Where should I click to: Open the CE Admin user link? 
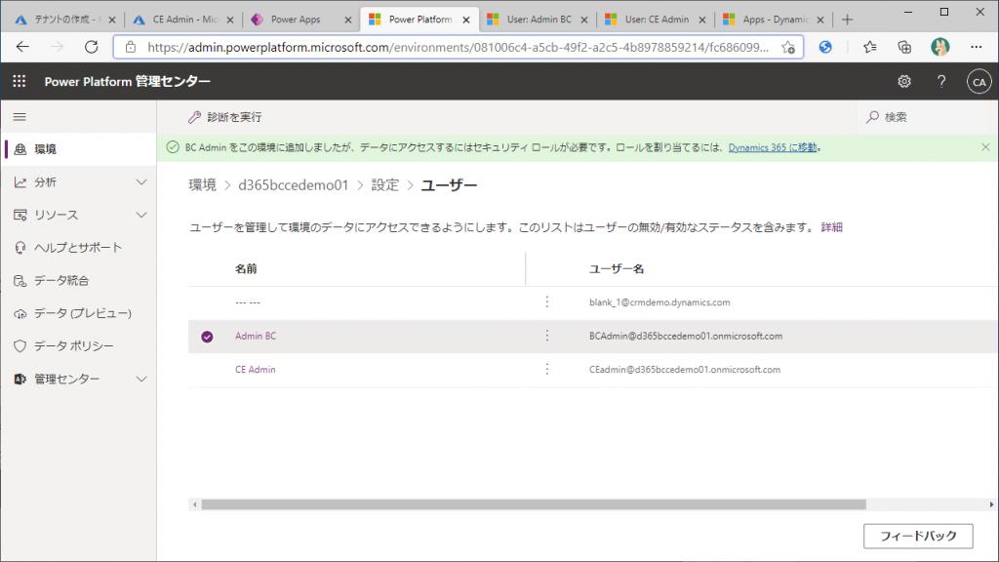tap(255, 370)
